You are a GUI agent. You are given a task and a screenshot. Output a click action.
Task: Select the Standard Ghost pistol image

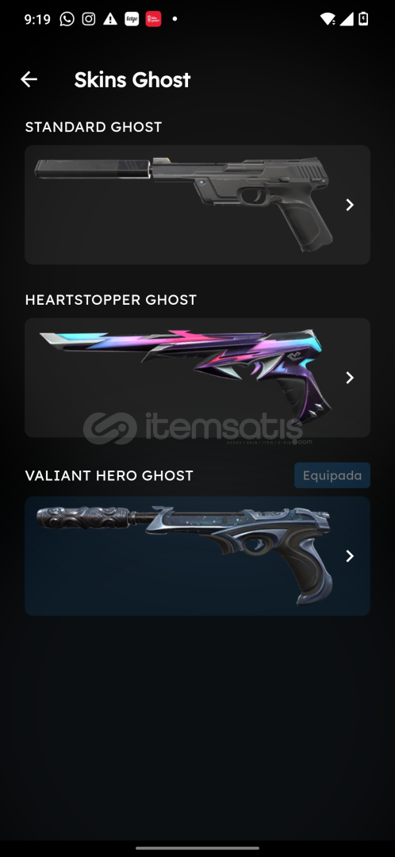(x=184, y=204)
